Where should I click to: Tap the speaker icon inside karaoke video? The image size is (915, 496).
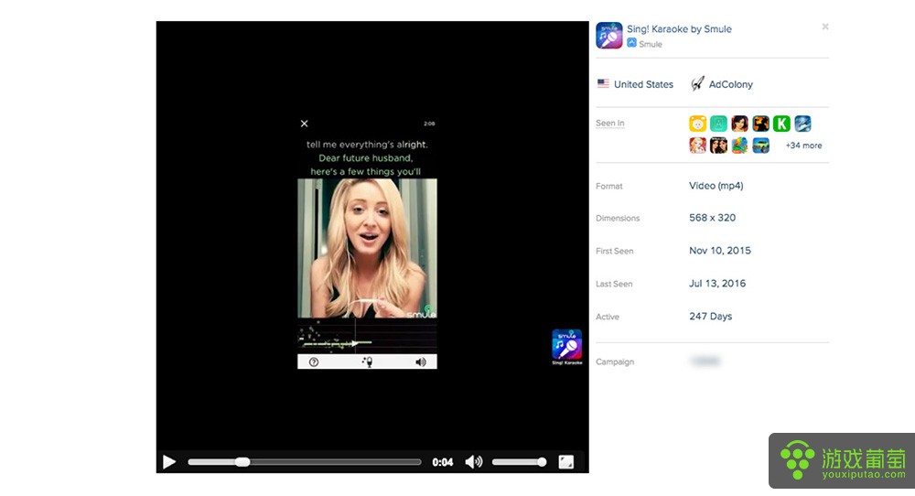pyautogui.click(x=421, y=362)
